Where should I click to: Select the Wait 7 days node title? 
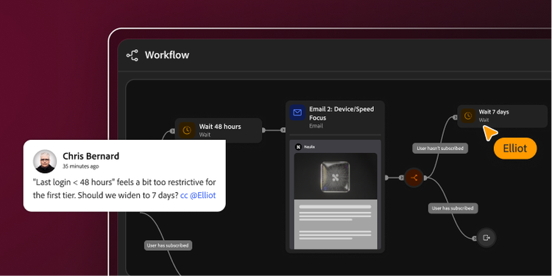494,112
